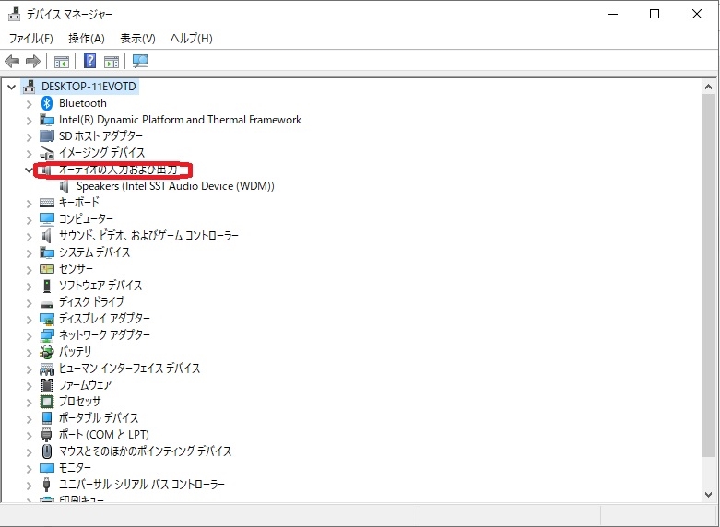Click the Back arrow toolbar icon
720x527 pixels.
12,61
